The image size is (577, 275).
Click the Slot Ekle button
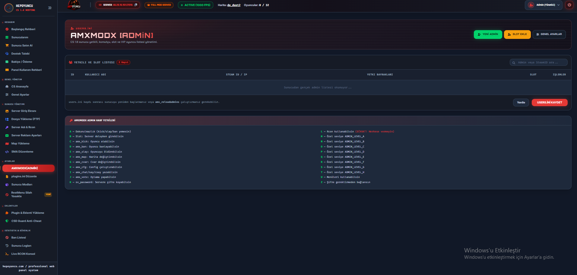pos(517,34)
